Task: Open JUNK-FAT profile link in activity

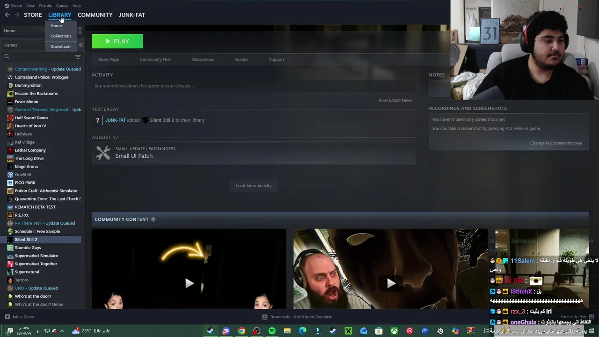Action: pyautogui.click(x=116, y=120)
